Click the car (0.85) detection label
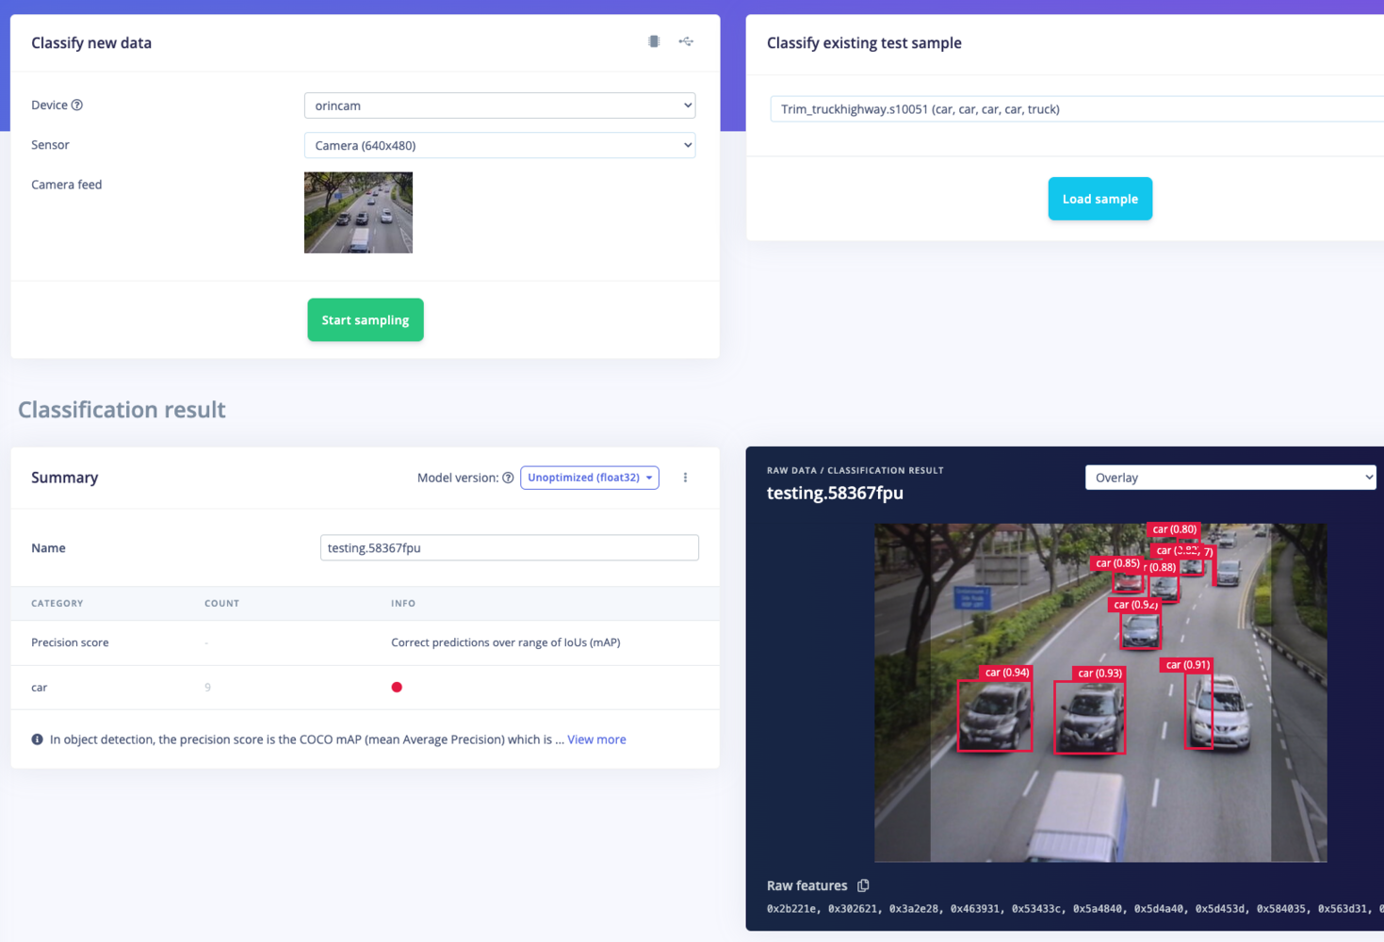 1117,563
